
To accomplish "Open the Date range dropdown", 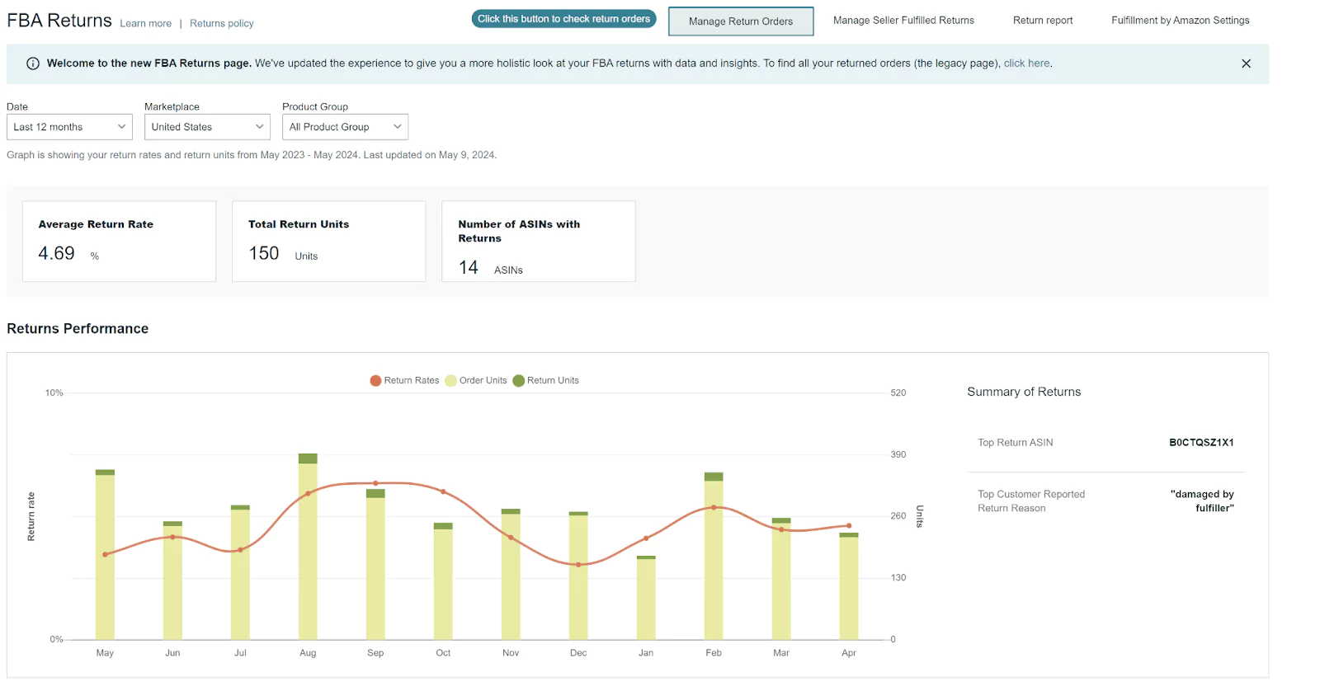I will point(69,127).
